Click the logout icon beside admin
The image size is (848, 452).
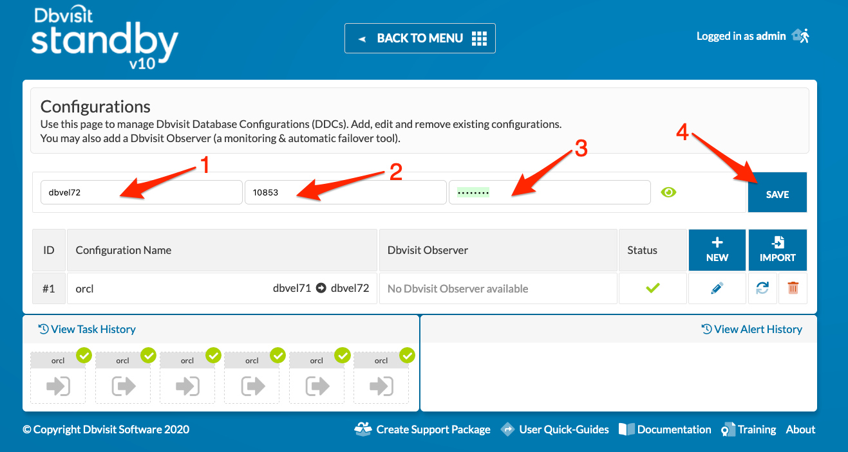click(800, 36)
